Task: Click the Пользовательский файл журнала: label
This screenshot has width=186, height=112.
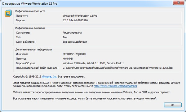Action: point(37,68)
